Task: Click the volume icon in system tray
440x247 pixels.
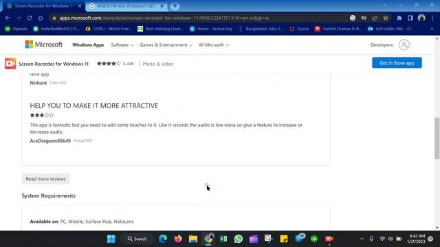Action: tap(390, 239)
